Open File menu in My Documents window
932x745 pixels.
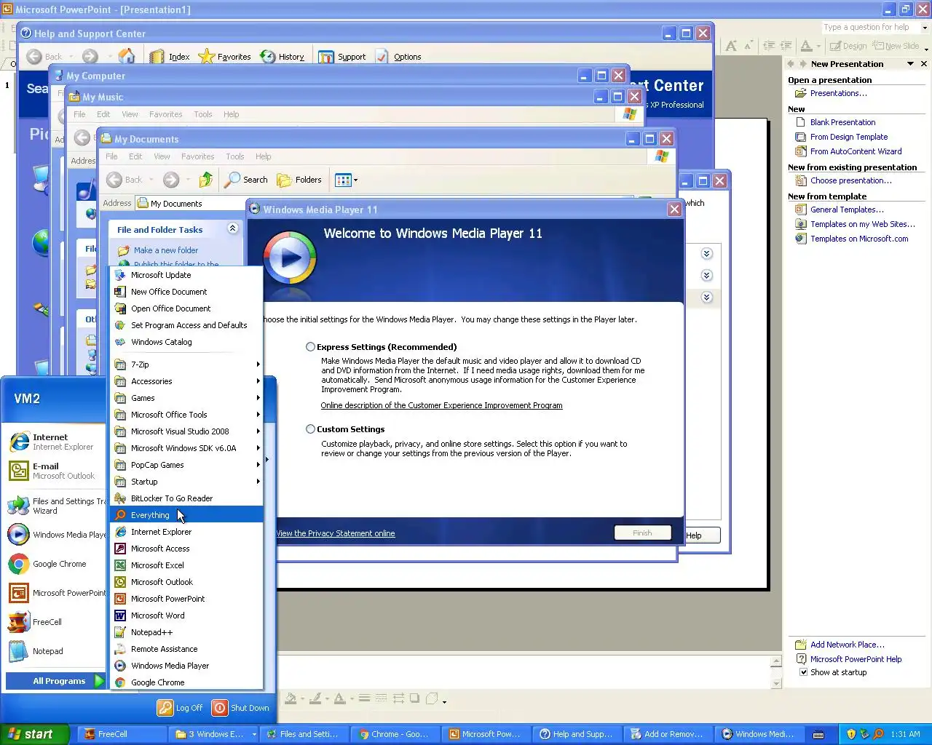point(111,156)
